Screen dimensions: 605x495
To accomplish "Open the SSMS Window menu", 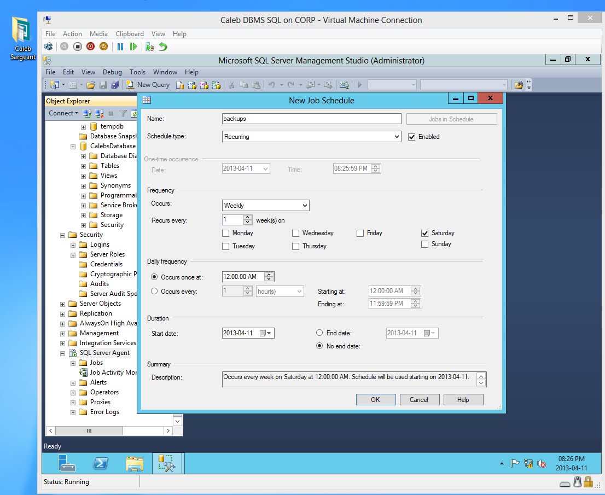I will coord(165,72).
